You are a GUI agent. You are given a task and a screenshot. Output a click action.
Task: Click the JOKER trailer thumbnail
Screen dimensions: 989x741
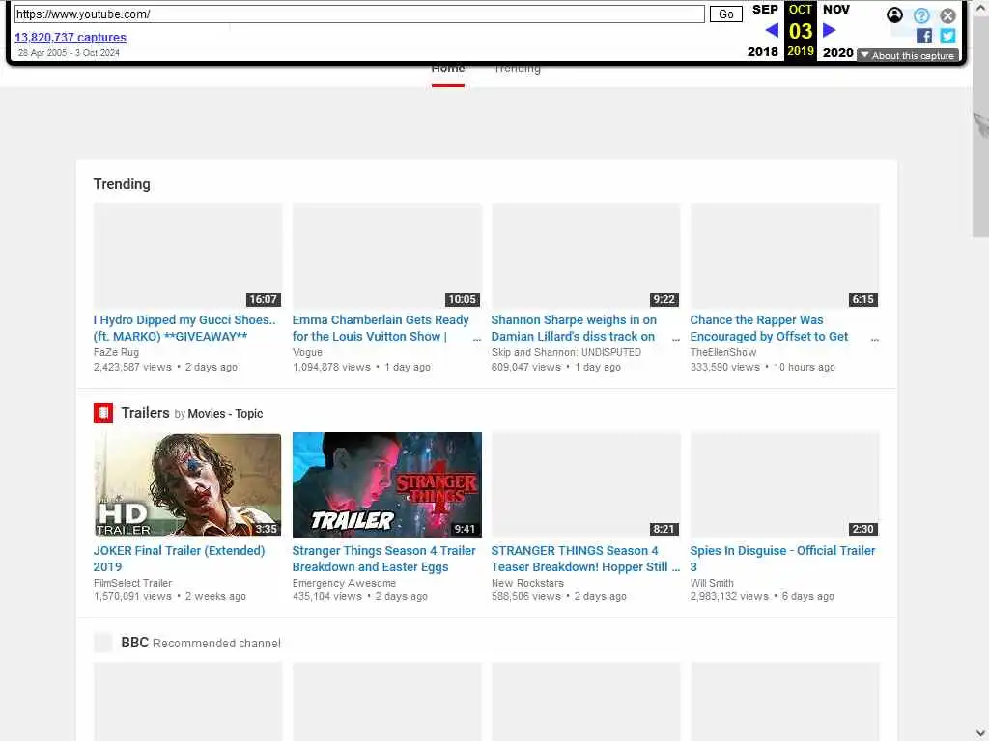point(187,485)
